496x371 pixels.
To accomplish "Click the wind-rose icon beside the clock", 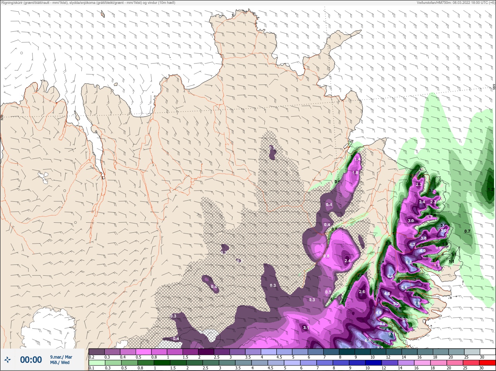I will [x=7, y=360].
